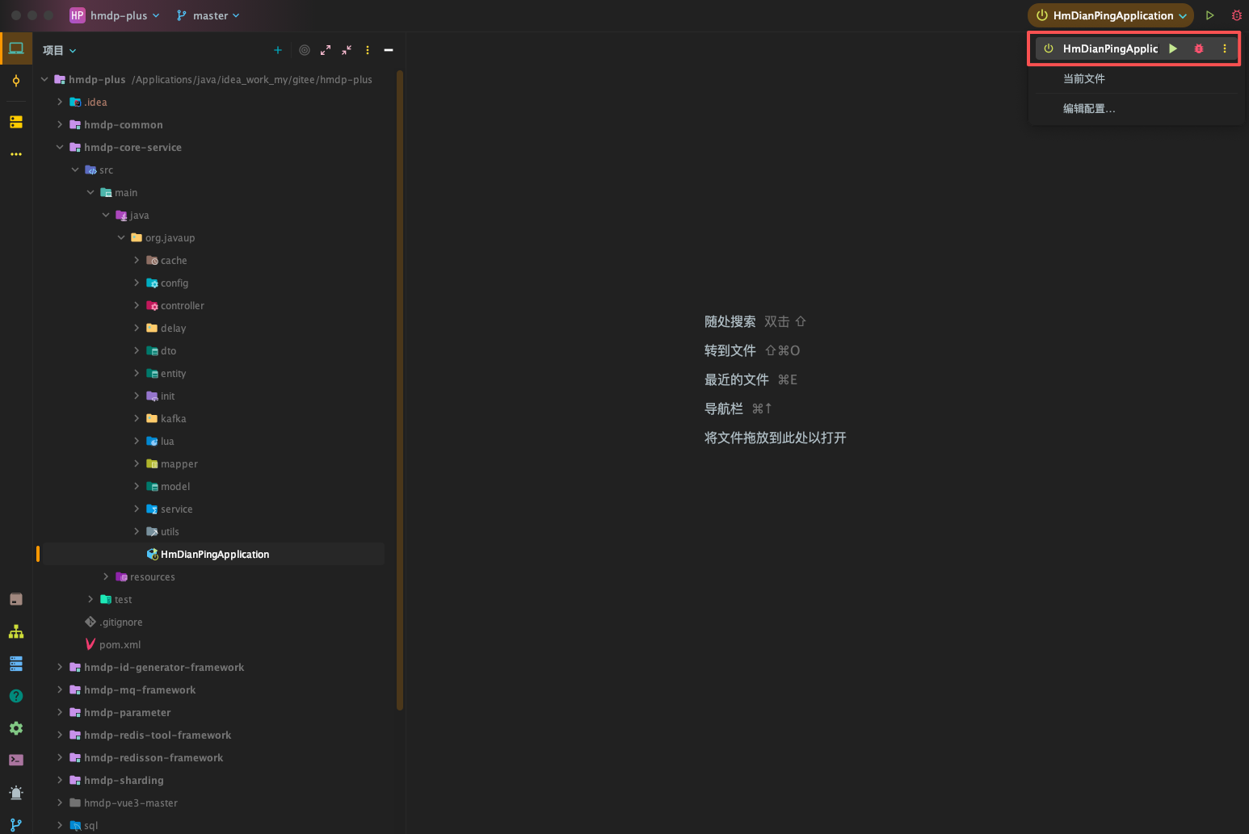This screenshot has height=834, width=1249.
Task: Click the project tree vertical scrollbar
Action: 400,388
